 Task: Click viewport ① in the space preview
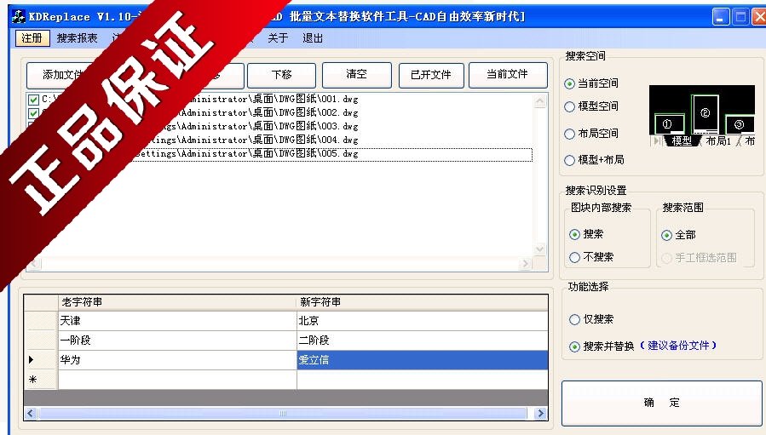pos(668,124)
